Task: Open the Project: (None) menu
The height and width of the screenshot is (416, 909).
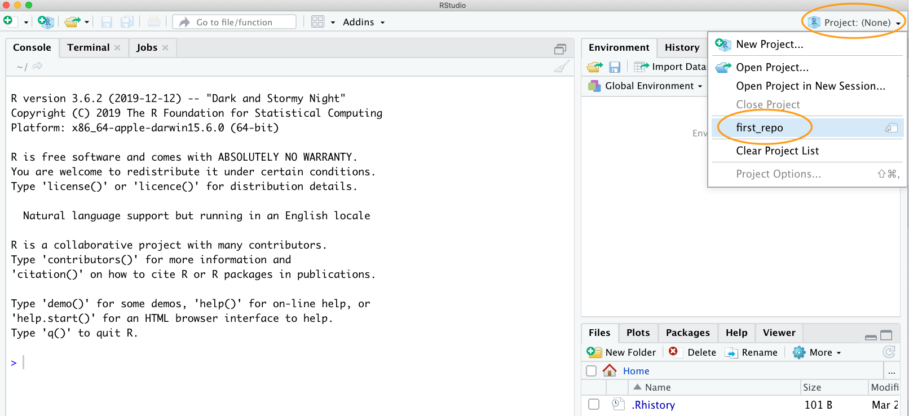Action: [854, 23]
